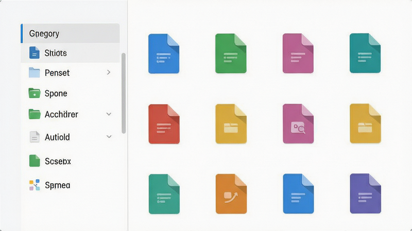Open the Scsebx sidebar entry
The width and height of the screenshot is (412, 231).
pos(70,161)
